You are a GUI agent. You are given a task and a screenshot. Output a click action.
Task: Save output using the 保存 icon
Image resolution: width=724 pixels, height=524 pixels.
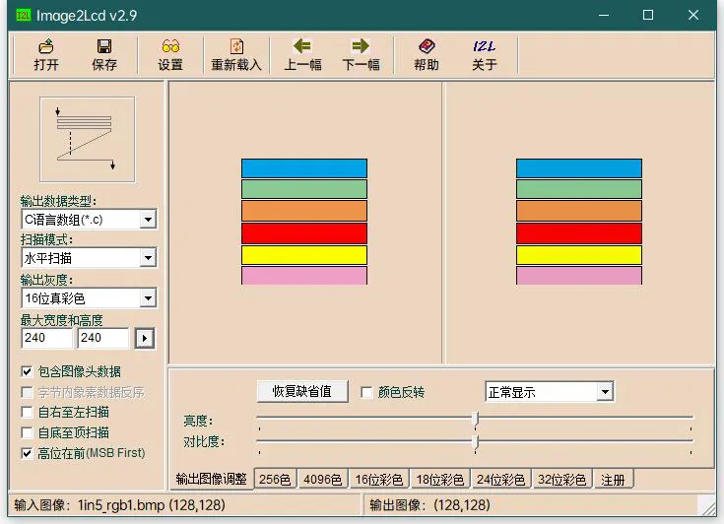[x=104, y=55]
